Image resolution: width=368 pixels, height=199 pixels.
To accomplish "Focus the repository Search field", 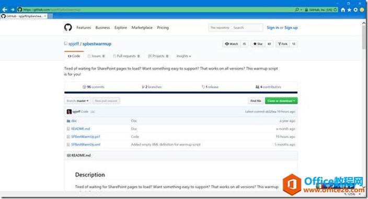I will pyautogui.click(x=247, y=28).
